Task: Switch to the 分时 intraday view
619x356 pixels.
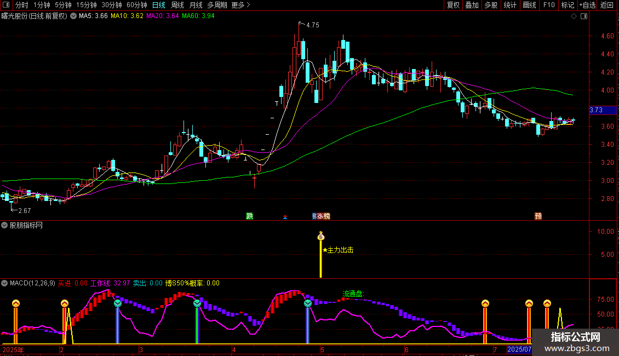Action: (x=22, y=5)
